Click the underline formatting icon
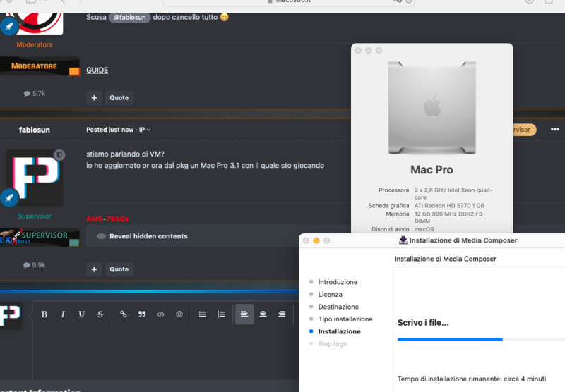Image resolution: width=565 pixels, height=392 pixels. point(81,314)
